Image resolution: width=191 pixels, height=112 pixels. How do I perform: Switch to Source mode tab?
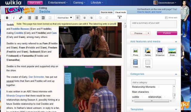point(107,12)
